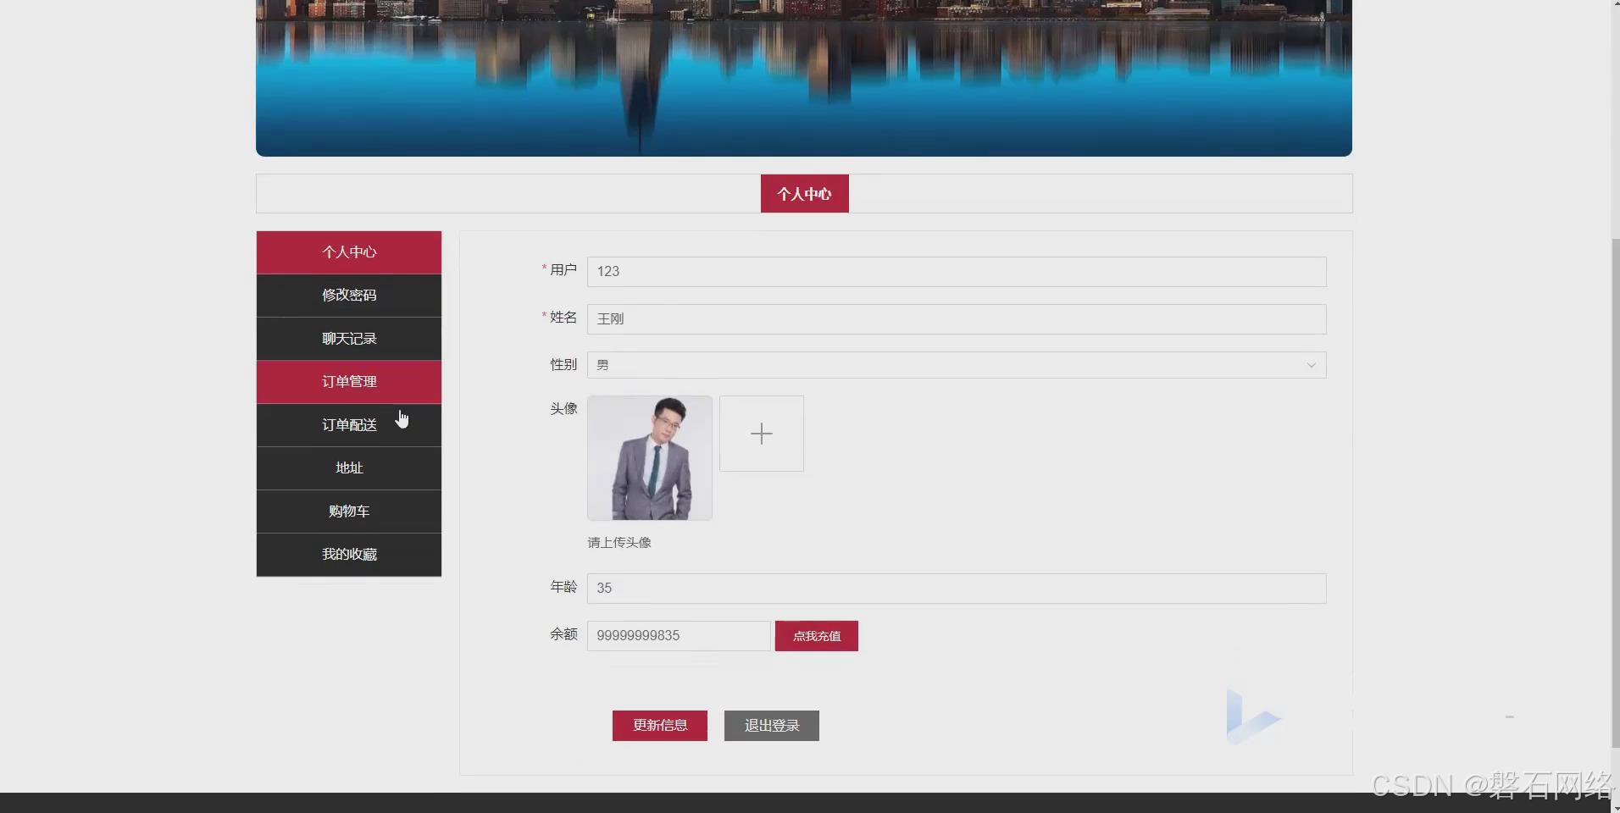Click the 姓名 input field
The height and width of the screenshot is (813, 1620).
[x=957, y=319]
